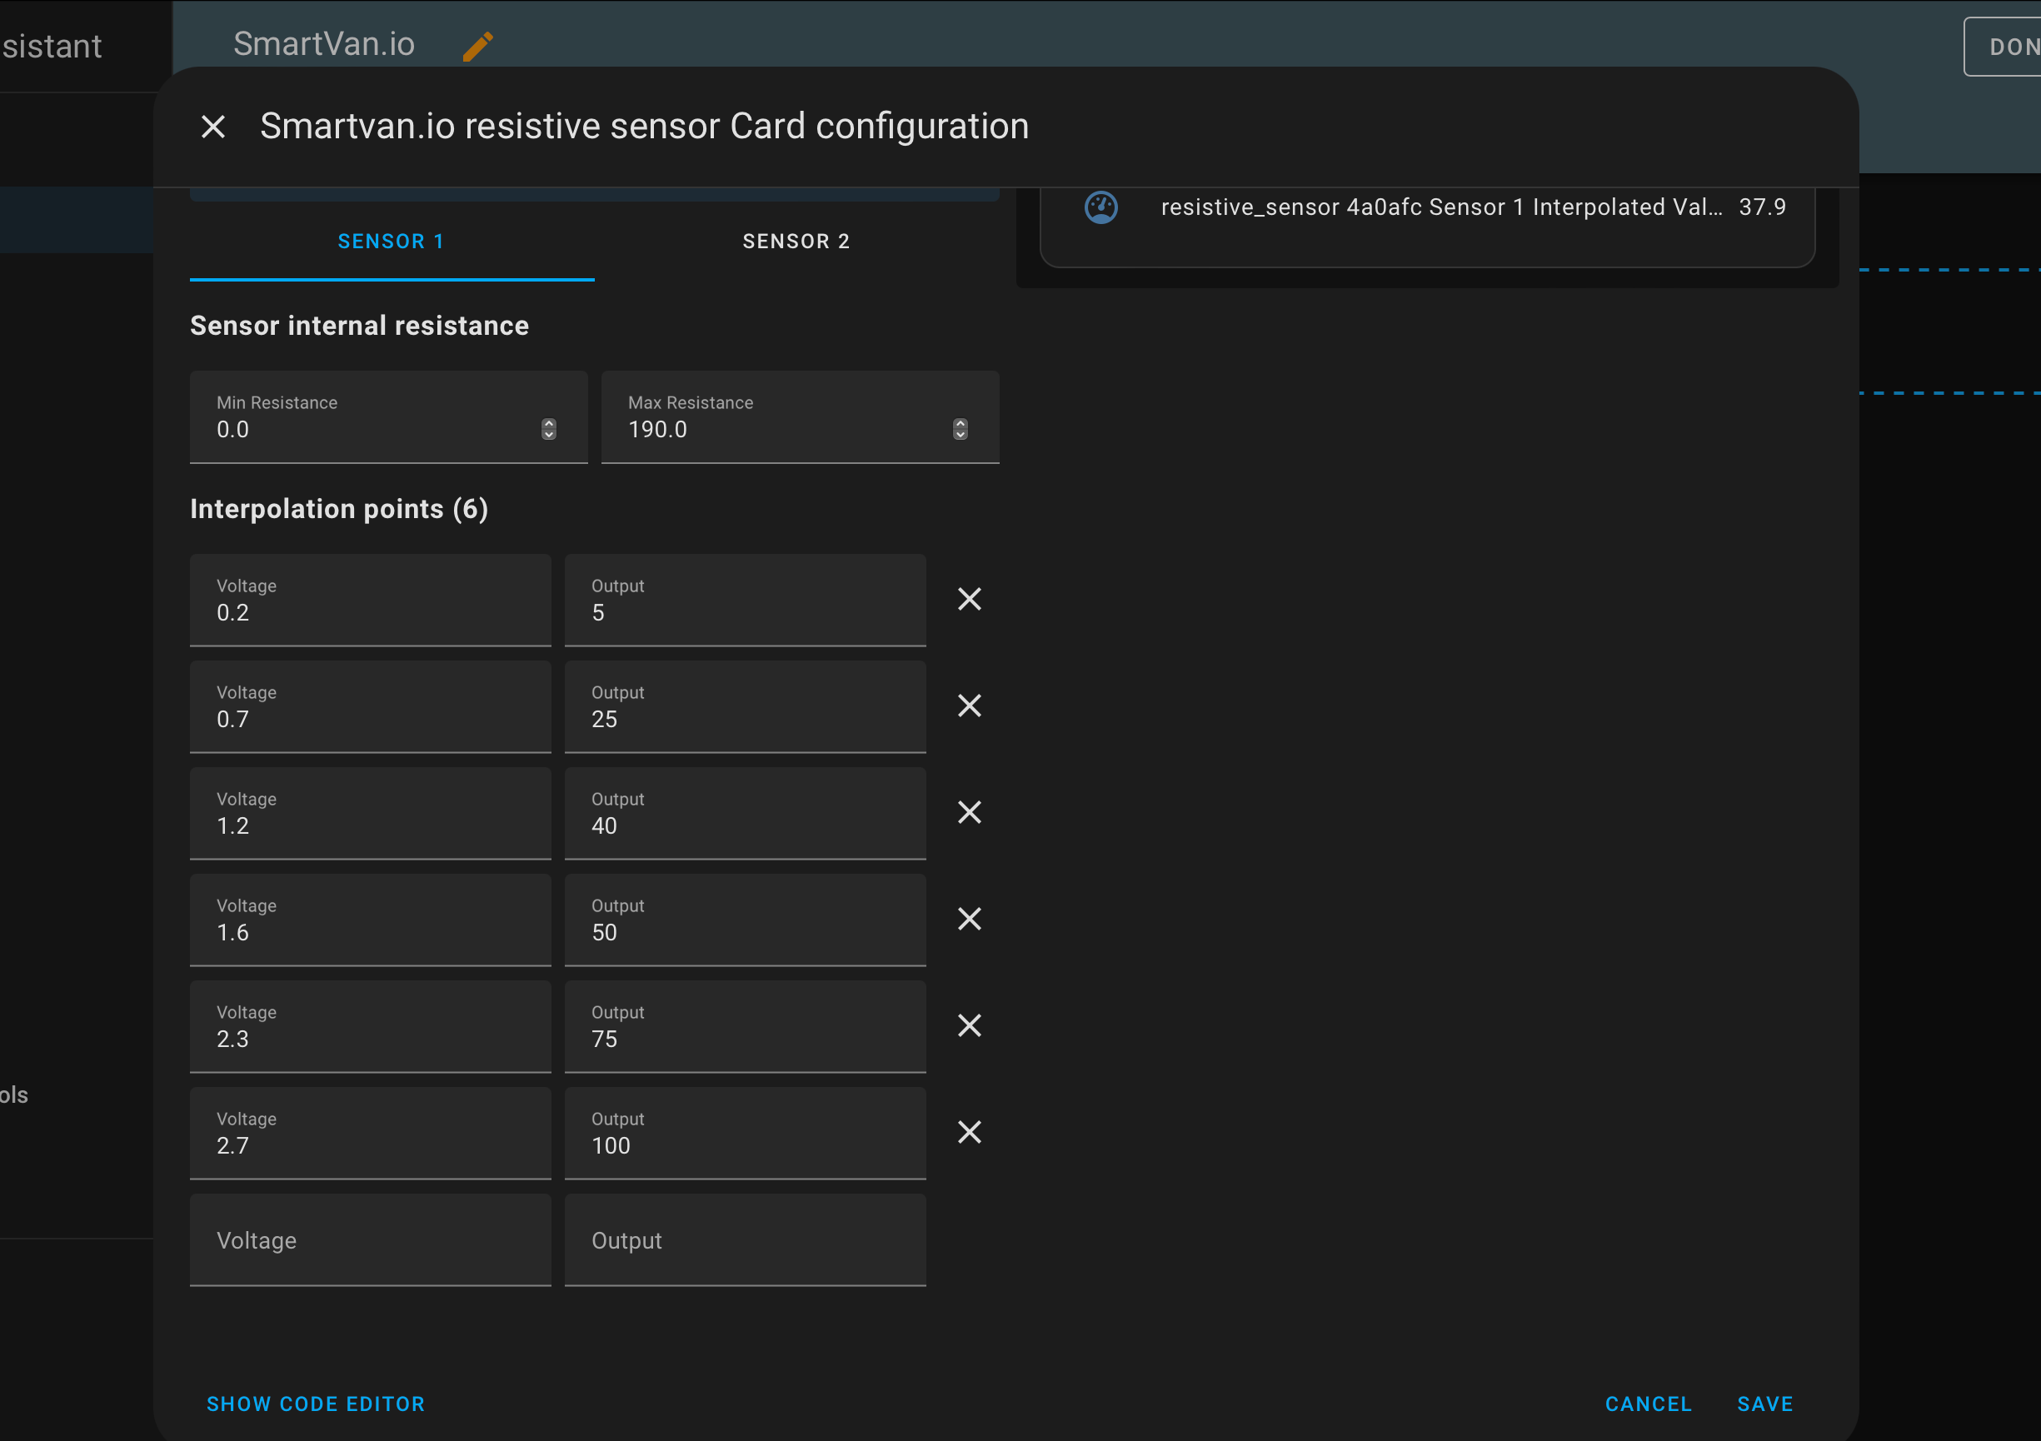
Task: Remove the 2.3 voltage interpolation row
Action: [x=969, y=1026]
